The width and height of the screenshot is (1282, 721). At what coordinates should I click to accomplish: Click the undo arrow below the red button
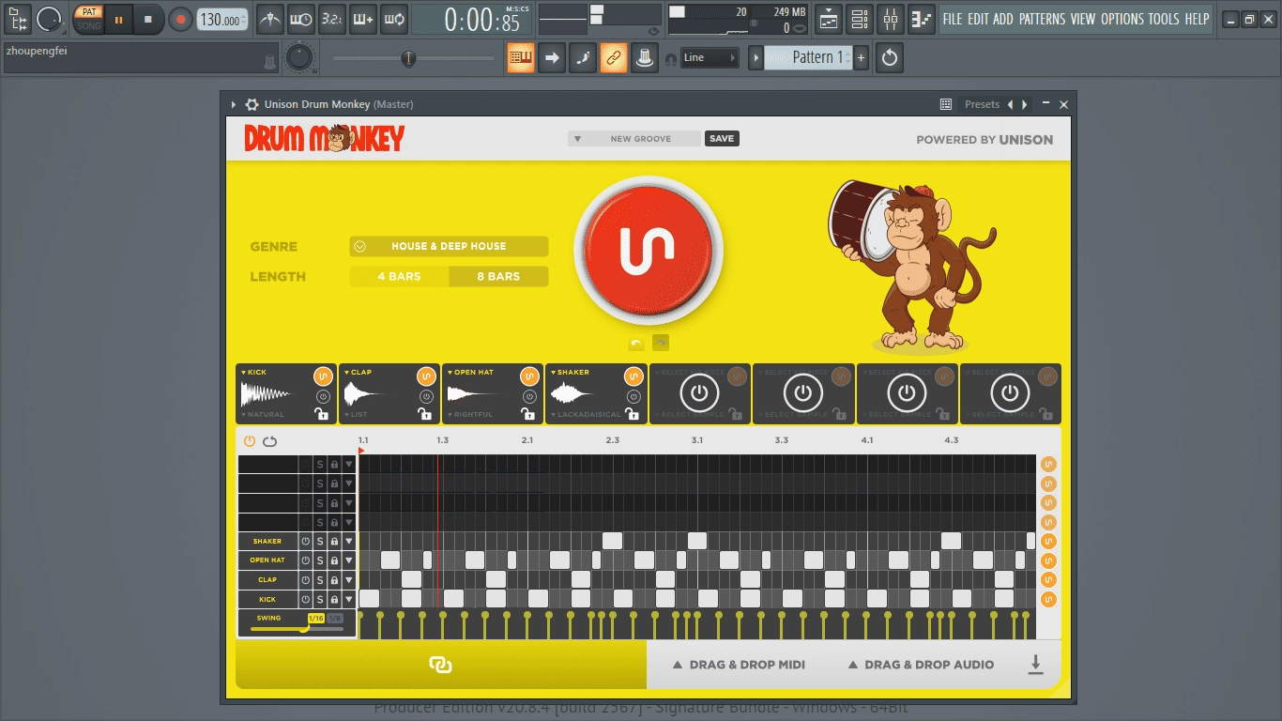pyautogui.click(x=635, y=343)
